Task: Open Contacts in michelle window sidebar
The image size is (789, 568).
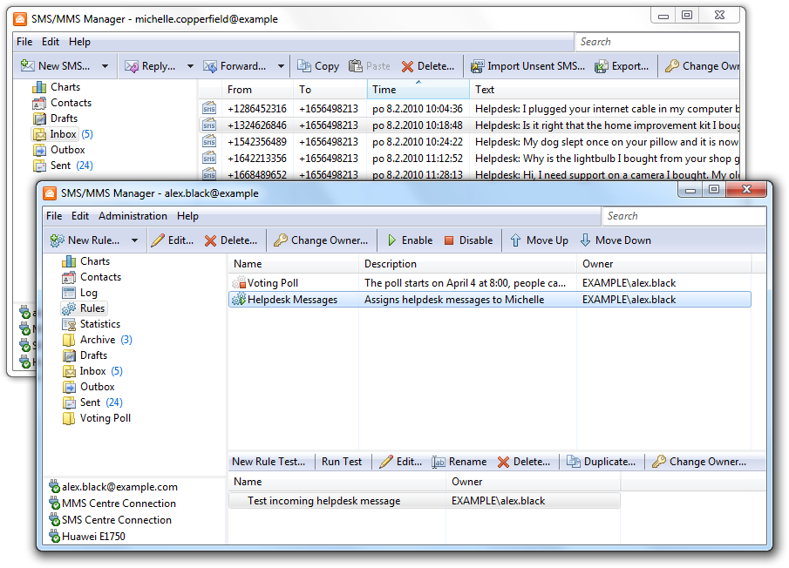Action: point(62,103)
